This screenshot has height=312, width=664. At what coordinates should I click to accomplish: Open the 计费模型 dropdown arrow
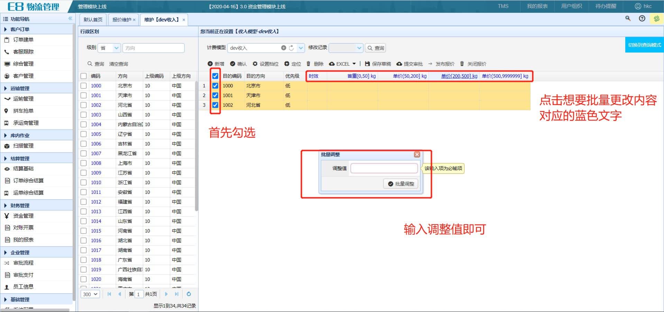click(301, 48)
